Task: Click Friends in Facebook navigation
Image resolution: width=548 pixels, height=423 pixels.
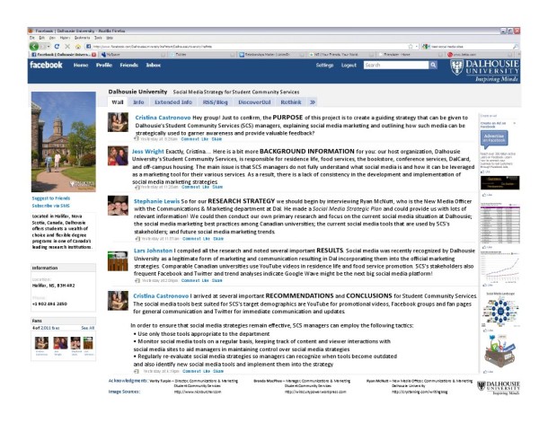Action: tap(129, 65)
